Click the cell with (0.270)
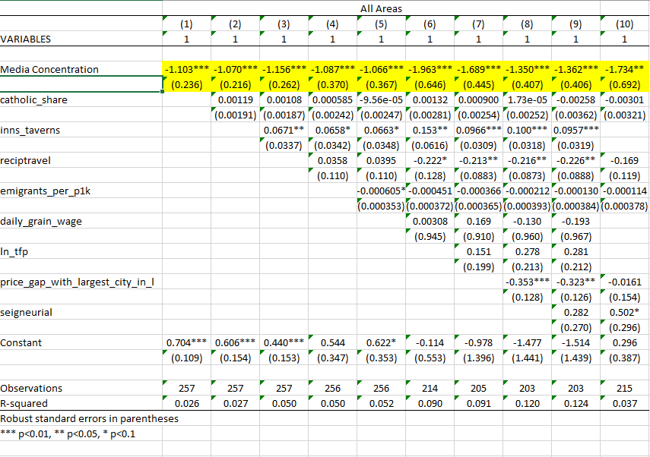 tap(575, 327)
